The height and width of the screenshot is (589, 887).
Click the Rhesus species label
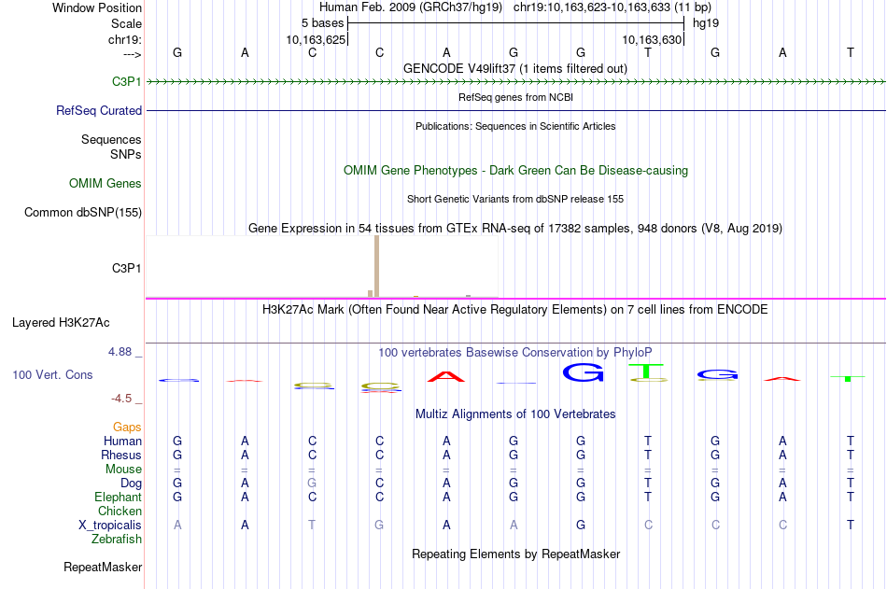tap(121, 455)
